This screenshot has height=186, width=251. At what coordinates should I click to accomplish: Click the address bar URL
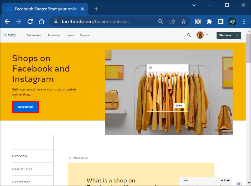tap(95, 21)
